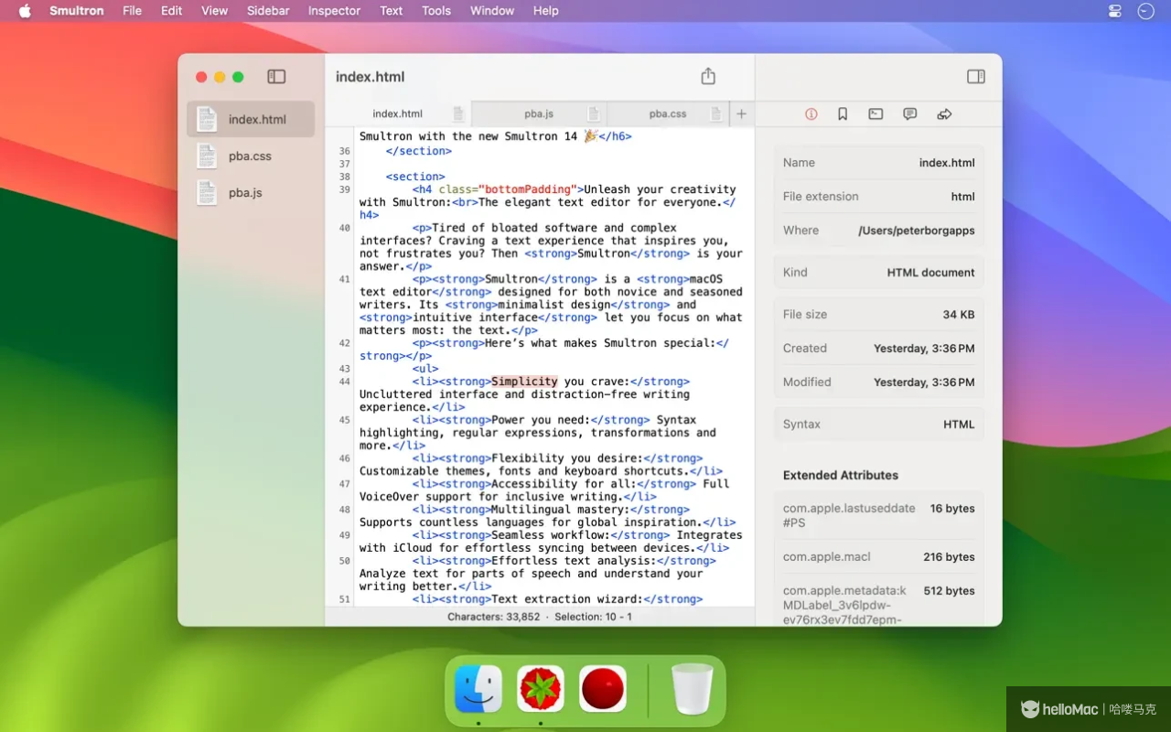
Task: Open Finder from the Dock
Action: (x=478, y=689)
